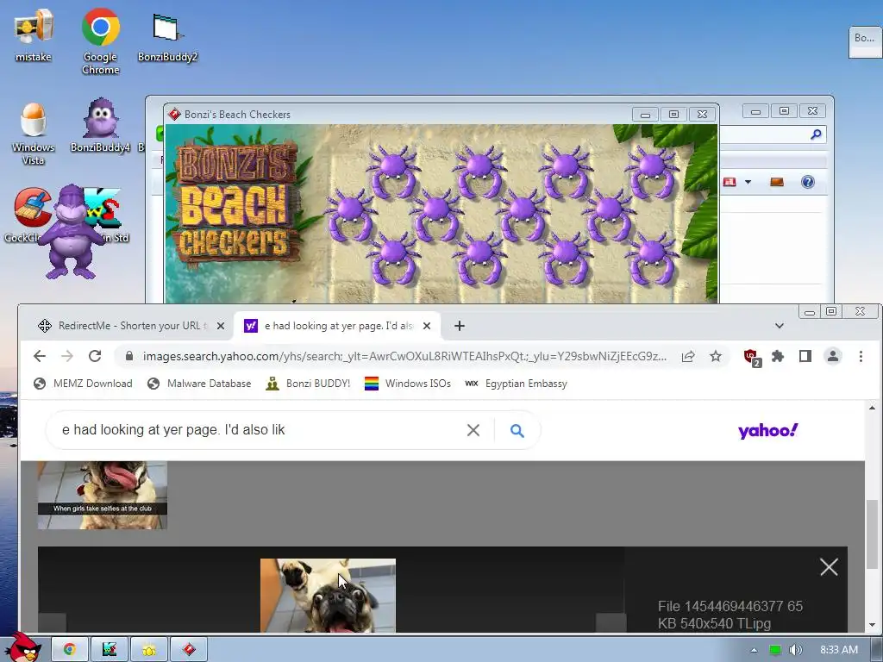Viewport: 883px width, 662px height.
Task: Click the Yahoo logo
Action: click(767, 431)
